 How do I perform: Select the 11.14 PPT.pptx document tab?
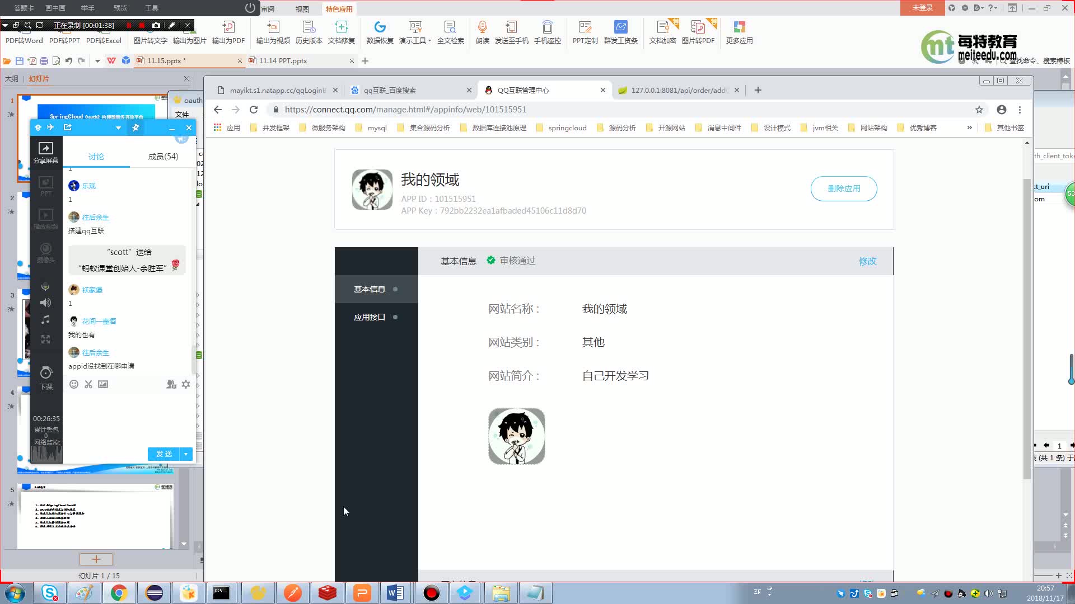[x=301, y=60]
